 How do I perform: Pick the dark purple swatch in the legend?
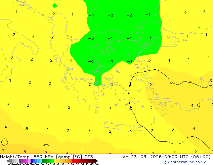[x=20, y=161]
